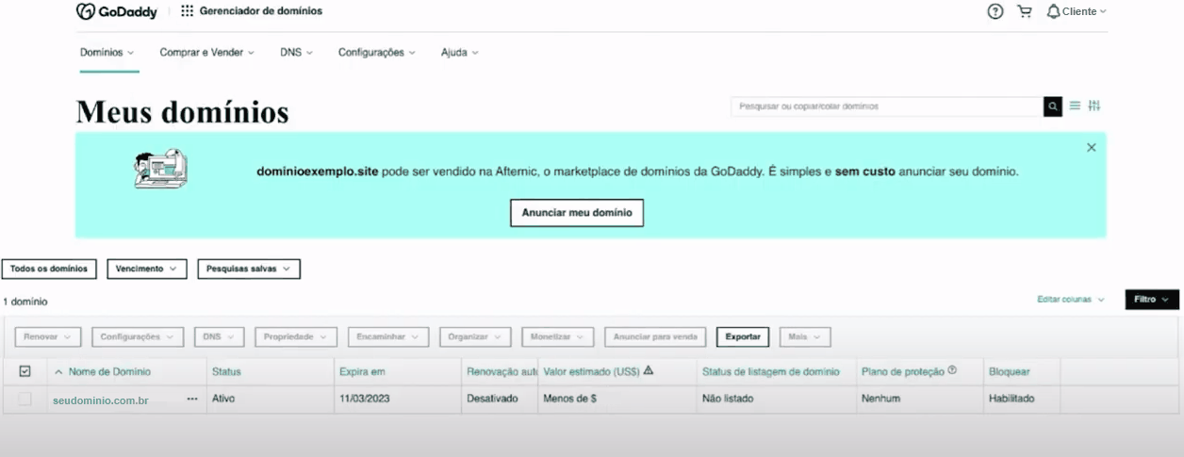Open the notifications bell icon
Image resolution: width=1184 pixels, height=457 pixels.
[x=1053, y=11]
